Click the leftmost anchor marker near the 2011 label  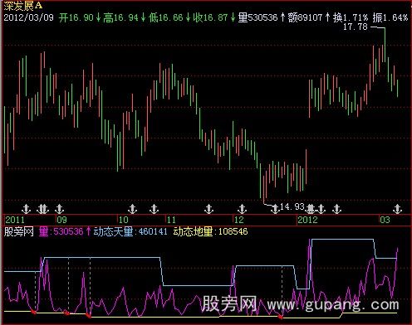click(26, 209)
